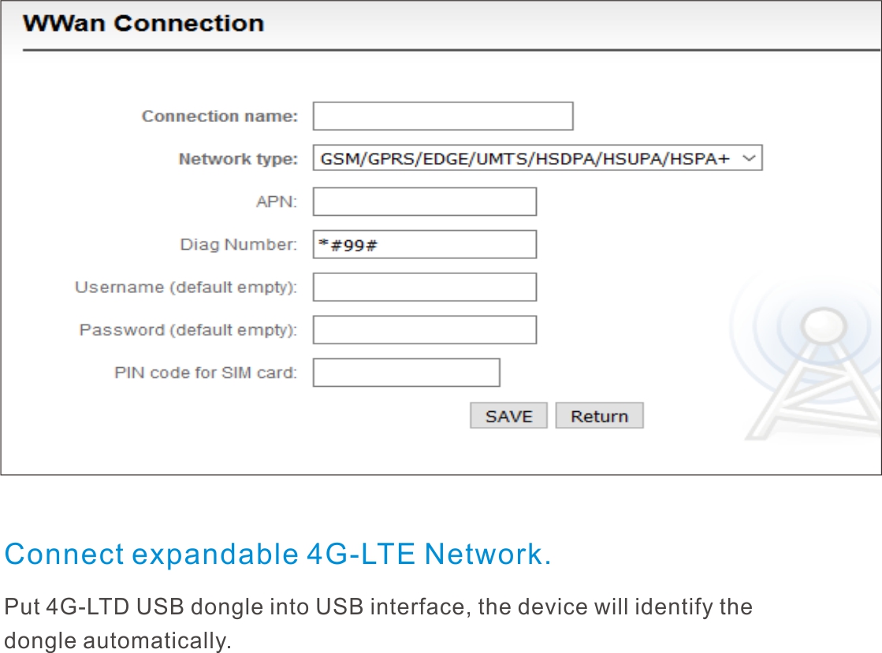
Task: Click the PIN code for SIM card label
Action: point(205,373)
